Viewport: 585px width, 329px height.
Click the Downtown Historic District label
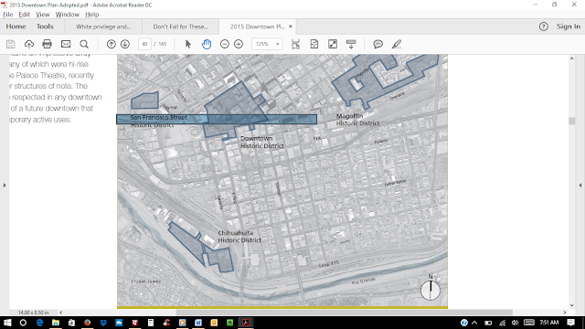[x=262, y=143]
